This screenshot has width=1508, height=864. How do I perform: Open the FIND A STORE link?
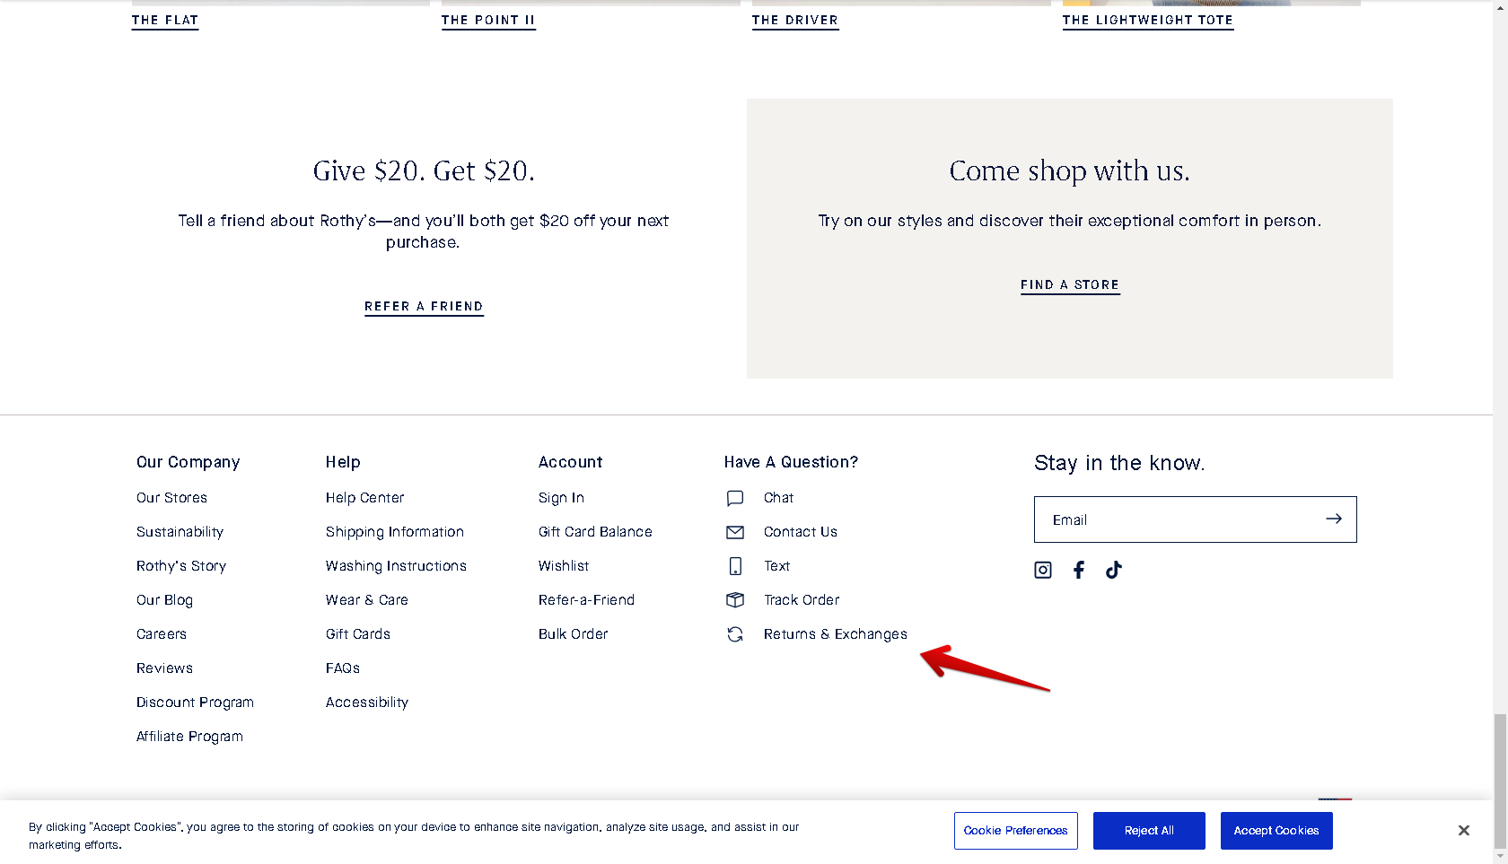pyautogui.click(x=1070, y=285)
